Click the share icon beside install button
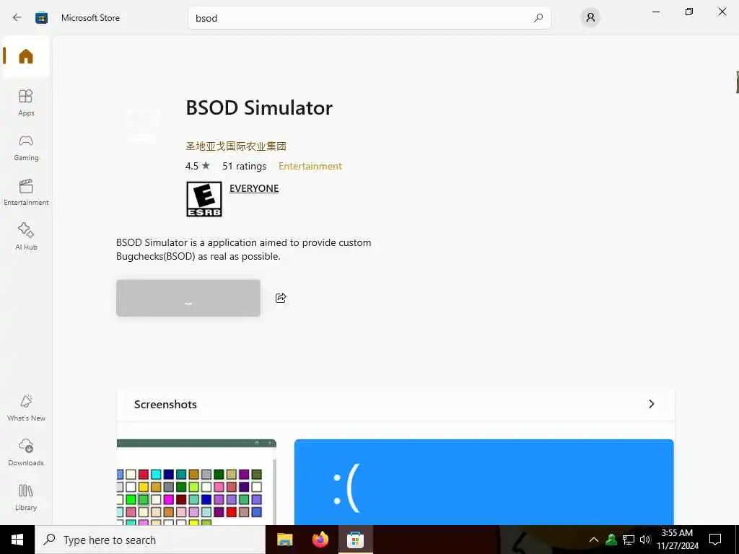 point(281,298)
